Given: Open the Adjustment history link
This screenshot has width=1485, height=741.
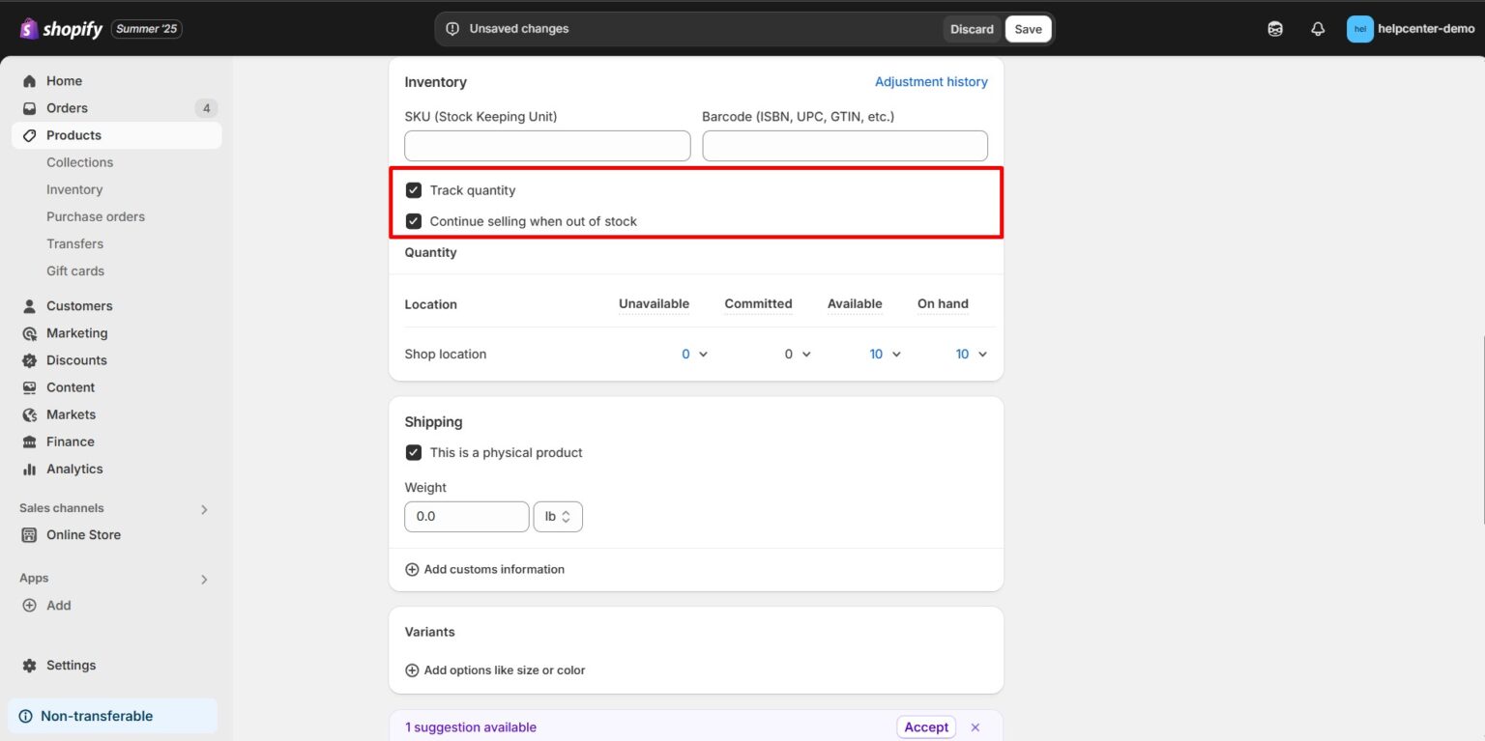Looking at the screenshot, I should 931,81.
